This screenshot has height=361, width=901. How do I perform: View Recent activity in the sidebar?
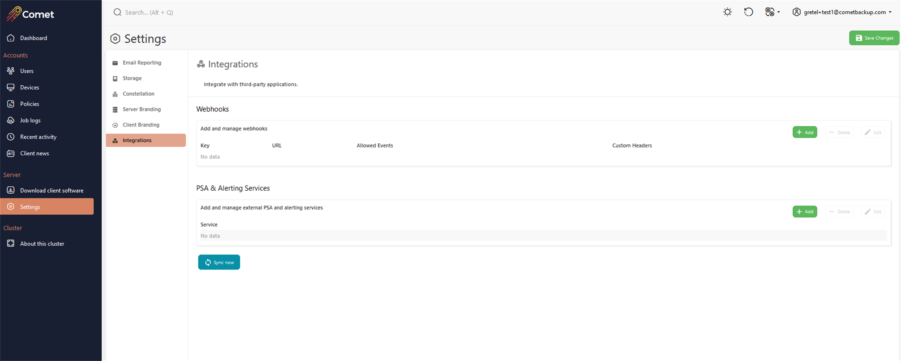click(x=38, y=137)
